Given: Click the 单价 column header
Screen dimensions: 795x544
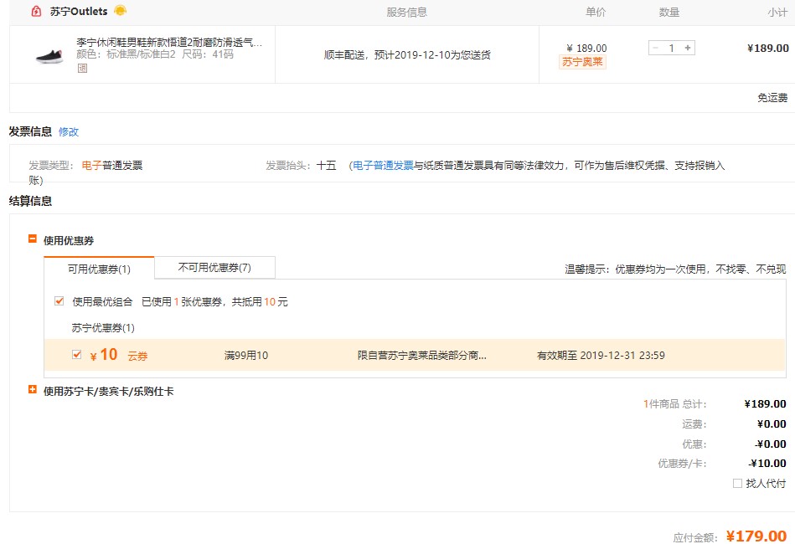Looking at the screenshot, I should click(x=596, y=13).
